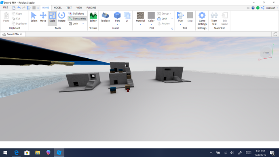
Task: Click the Color swatch button
Action: tap(151, 15)
